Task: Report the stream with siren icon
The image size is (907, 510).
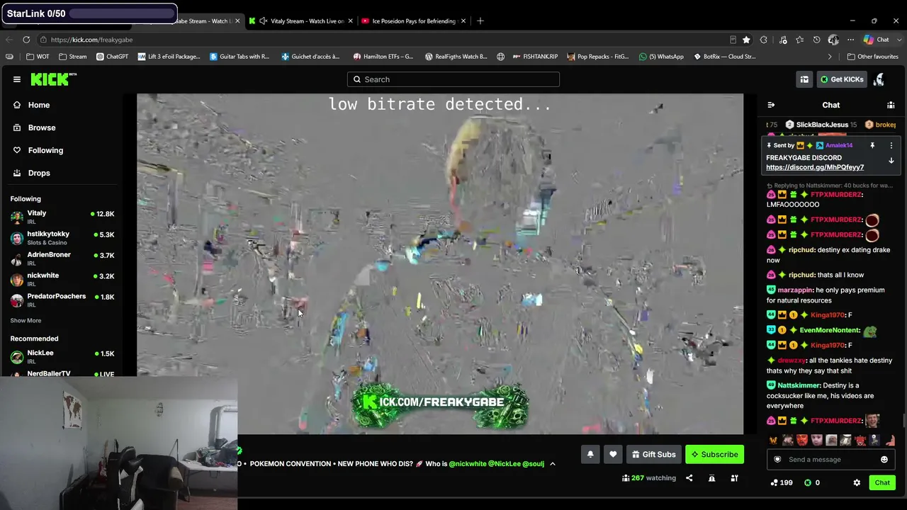Action: pyautogui.click(x=711, y=478)
